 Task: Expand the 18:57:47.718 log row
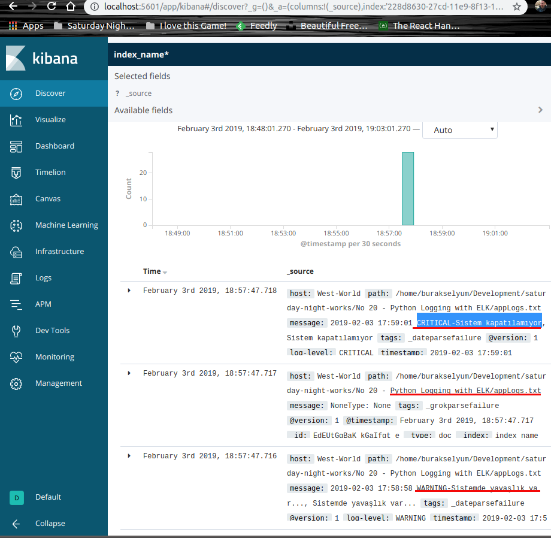[x=129, y=291]
